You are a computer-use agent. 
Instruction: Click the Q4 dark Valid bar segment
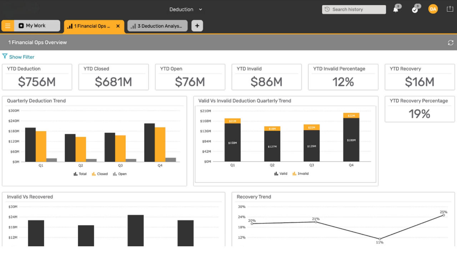pyautogui.click(x=351, y=140)
